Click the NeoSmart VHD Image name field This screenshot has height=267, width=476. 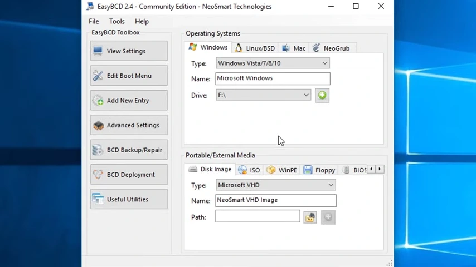point(276,200)
